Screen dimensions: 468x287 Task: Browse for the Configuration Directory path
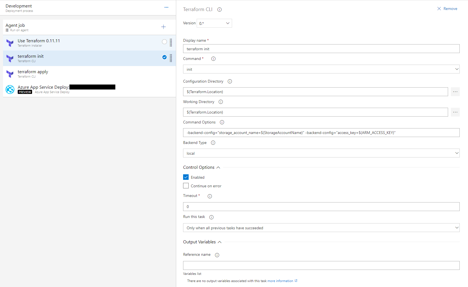pos(455,92)
